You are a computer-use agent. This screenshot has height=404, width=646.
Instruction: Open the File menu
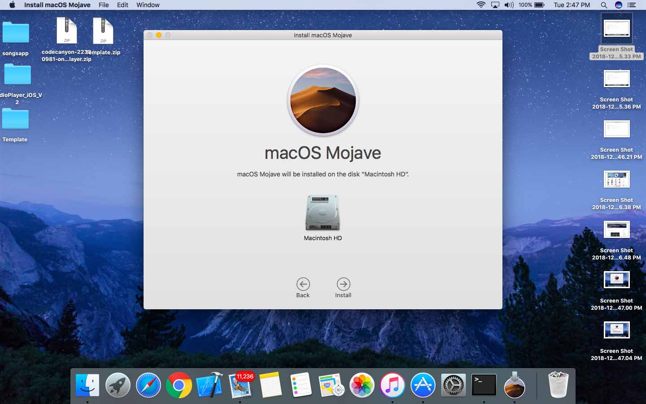click(x=104, y=5)
